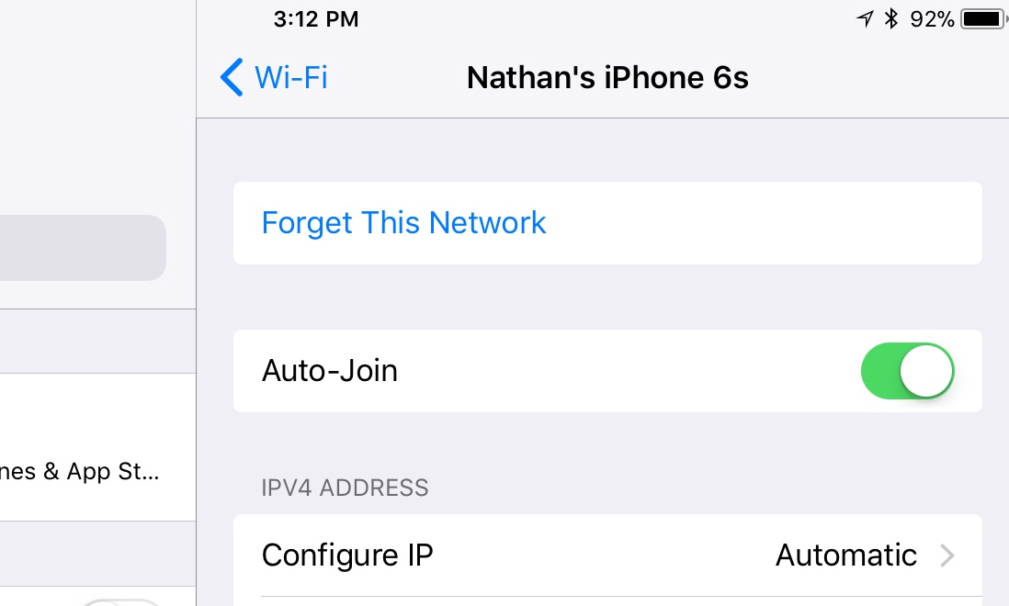Disable the Auto-Join switch
Screen dimensions: 1009x606
[907, 371]
